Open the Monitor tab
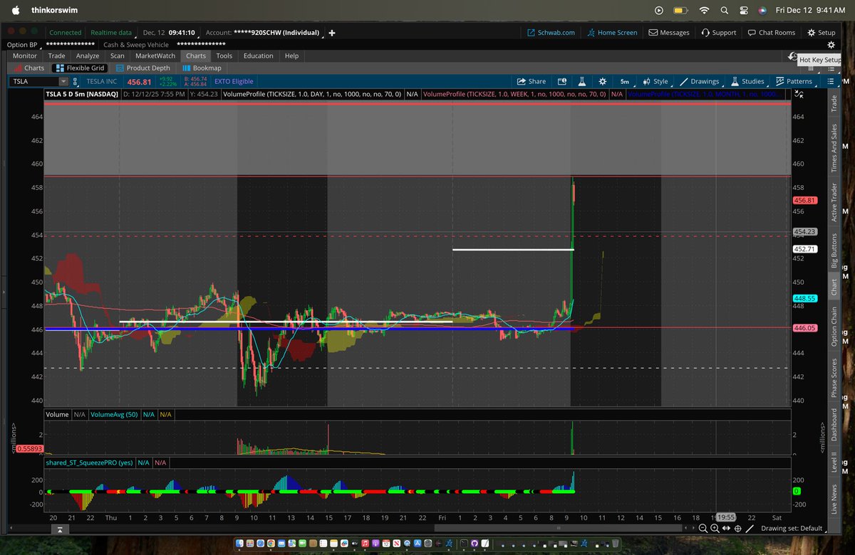 tap(25, 55)
